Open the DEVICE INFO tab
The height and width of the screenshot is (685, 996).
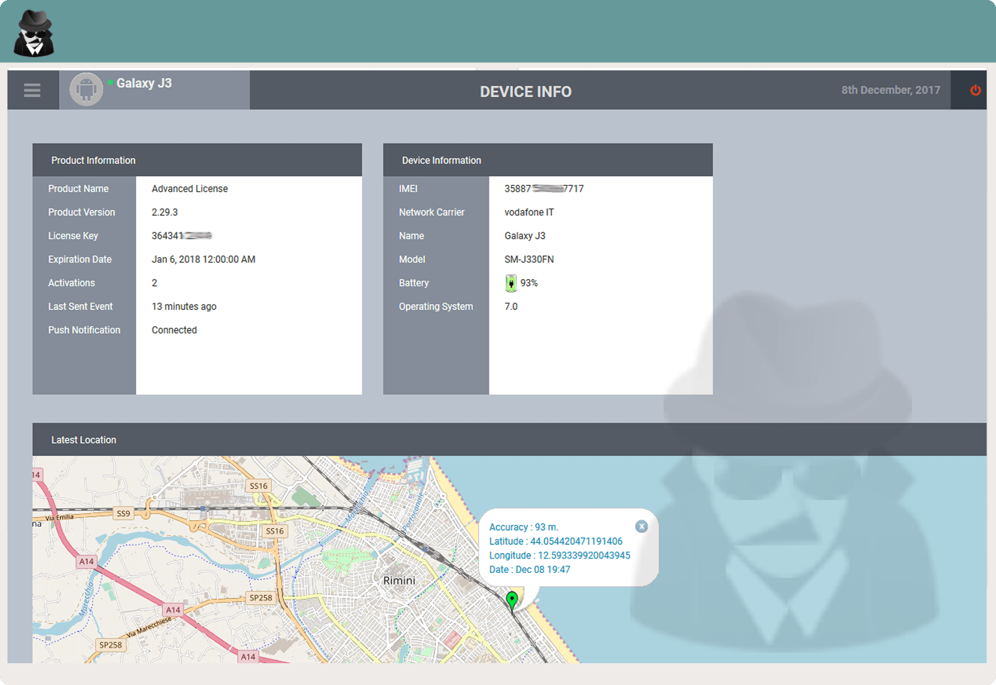pyautogui.click(x=526, y=92)
